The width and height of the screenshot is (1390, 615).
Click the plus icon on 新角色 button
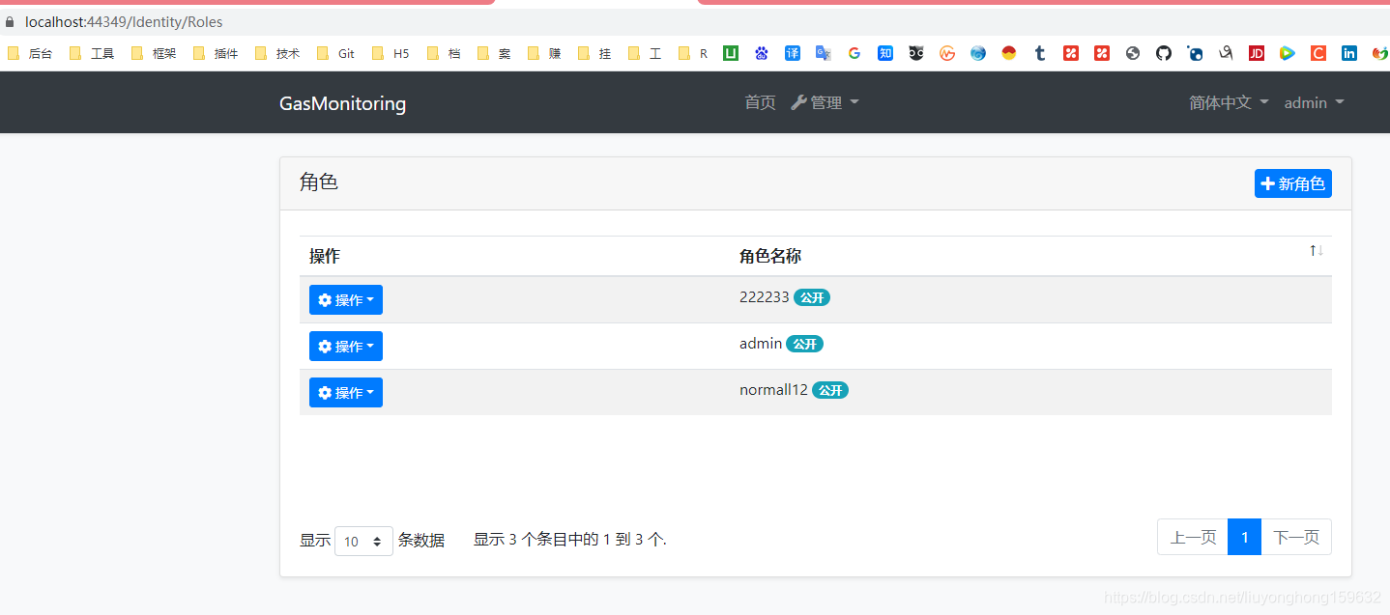[x=1268, y=183]
